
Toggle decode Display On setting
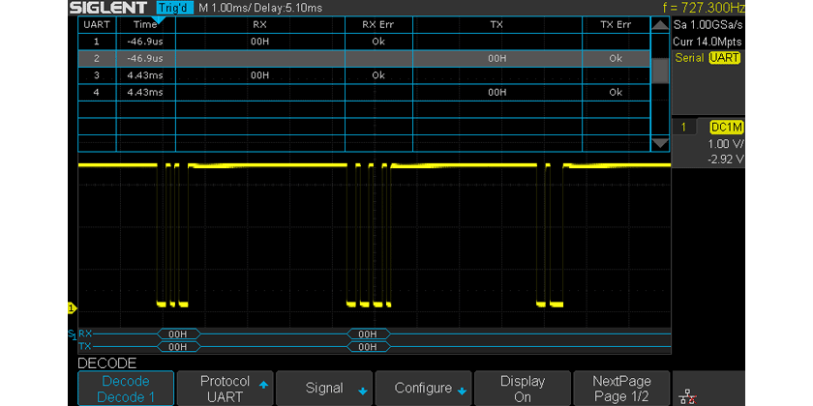(x=522, y=389)
